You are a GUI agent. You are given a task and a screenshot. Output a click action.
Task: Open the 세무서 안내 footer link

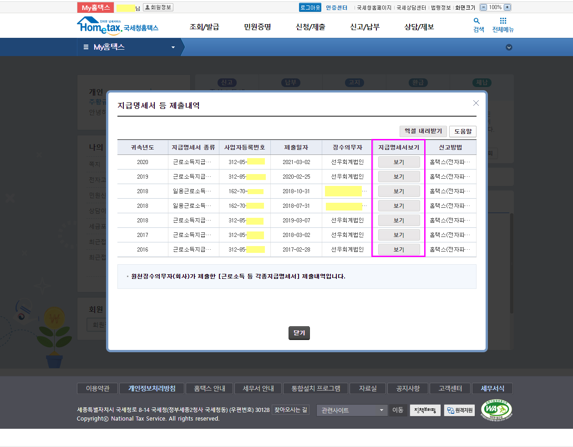click(258, 389)
